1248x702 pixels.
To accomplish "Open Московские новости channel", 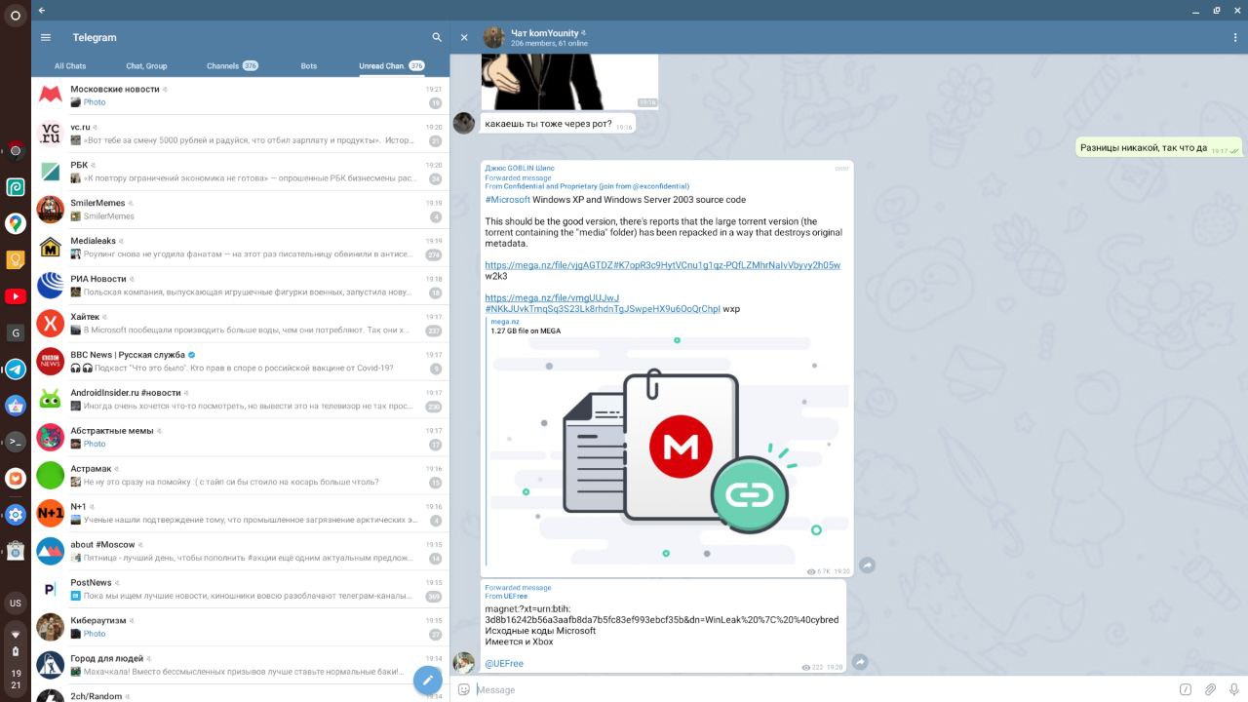I will 241,96.
